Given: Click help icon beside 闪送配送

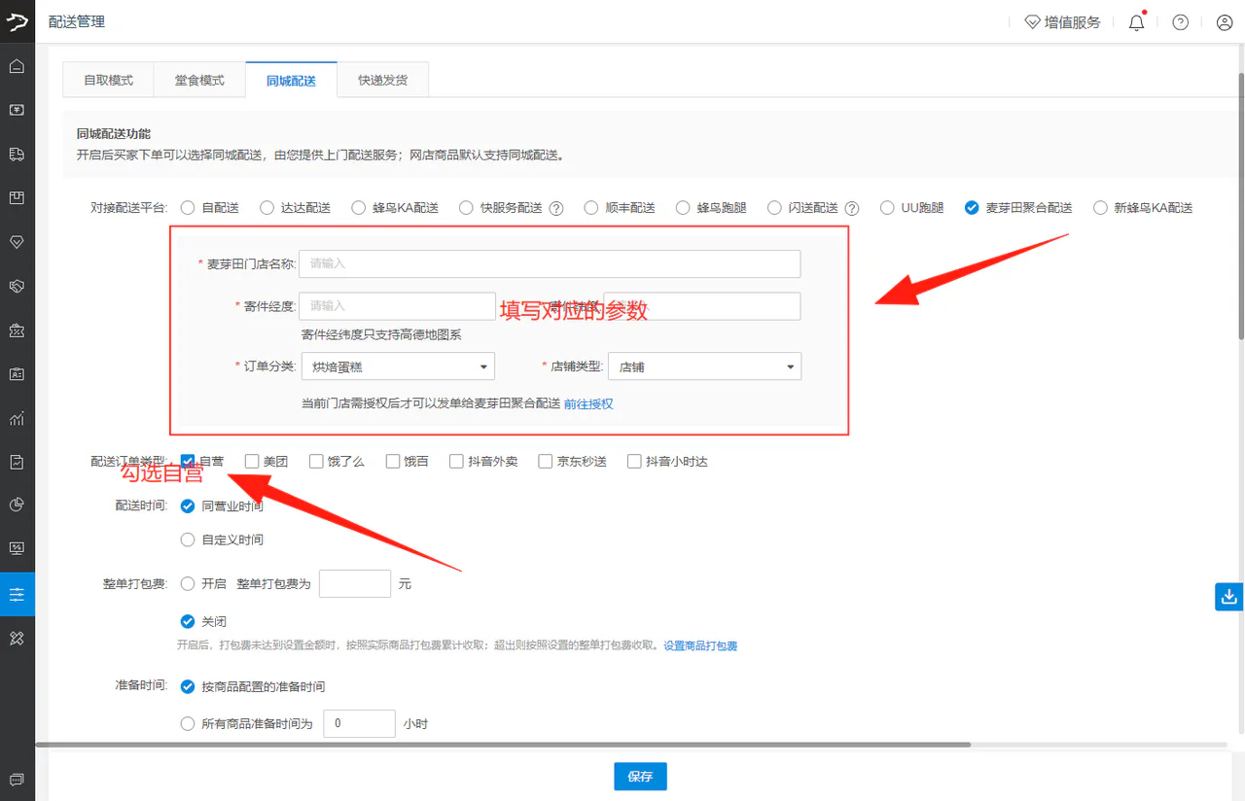Looking at the screenshot, I should 852,208.
